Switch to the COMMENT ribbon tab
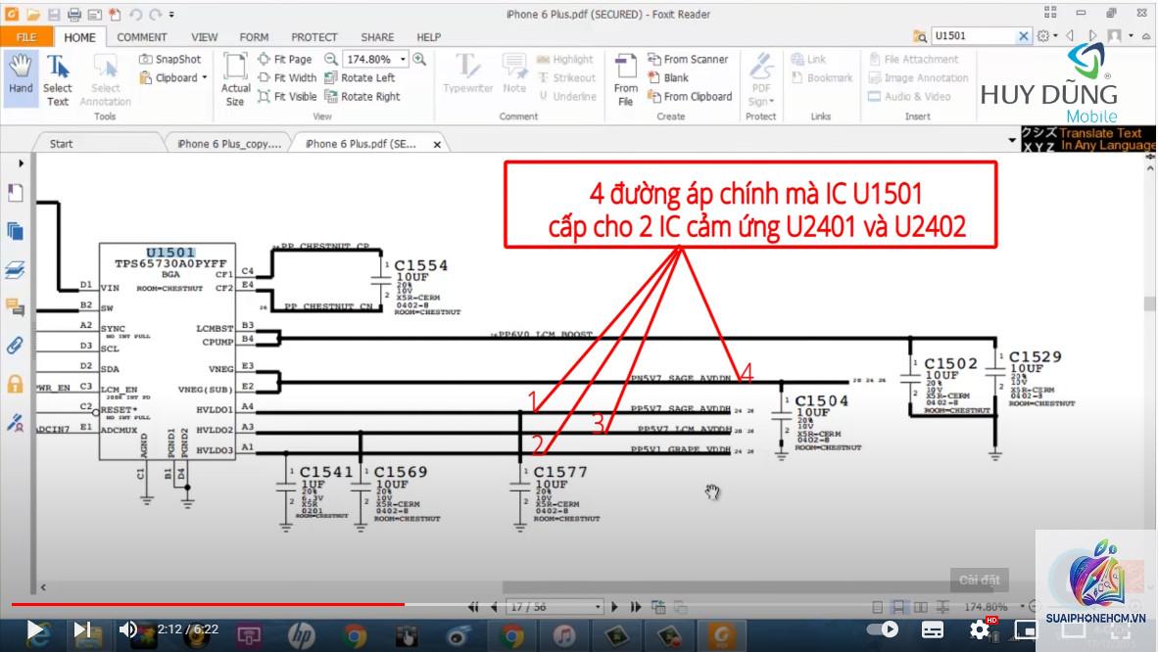Image resolution: width=1158 pixels, height=652 pixels. point(142,37)
